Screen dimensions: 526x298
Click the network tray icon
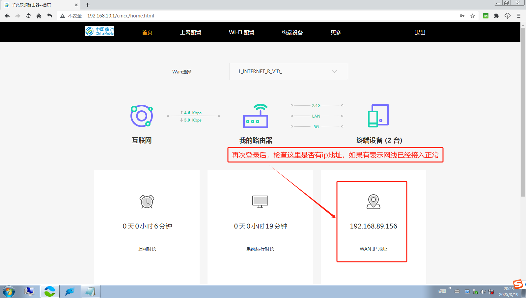pyautogui.click(x=491, y=292)
